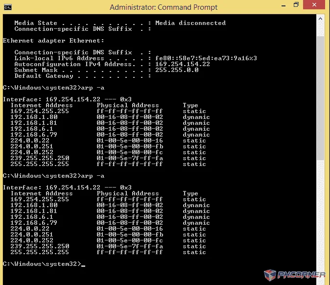330x285 pixels.
Task: Restore down the Command Prompt window
Action: [x=296, y=5]
